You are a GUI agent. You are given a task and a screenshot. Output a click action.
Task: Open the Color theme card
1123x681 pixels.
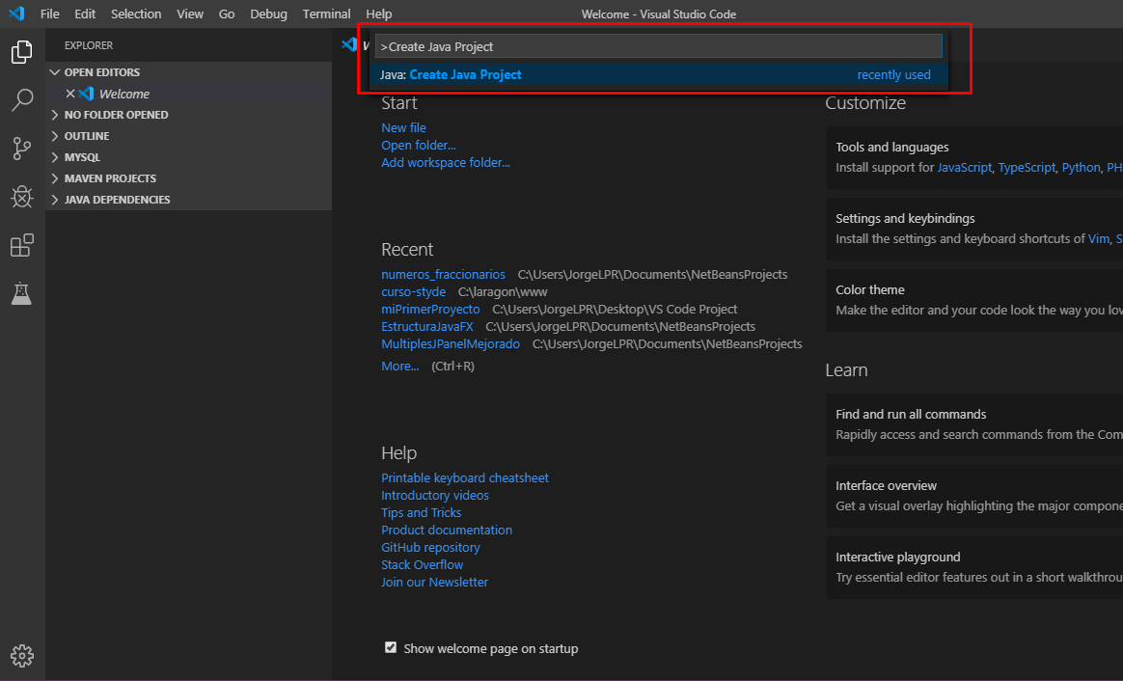[x=974, y=300]
